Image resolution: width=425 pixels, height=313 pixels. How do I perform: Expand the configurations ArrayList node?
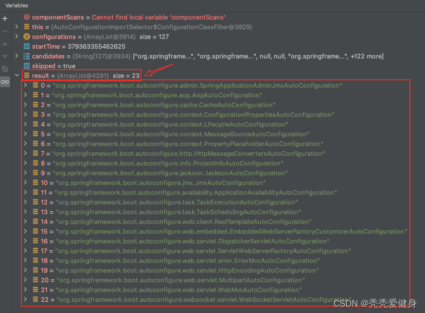click(17, 37)
